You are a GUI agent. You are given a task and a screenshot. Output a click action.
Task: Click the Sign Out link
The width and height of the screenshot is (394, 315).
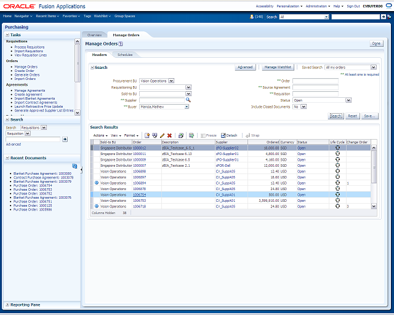pos(353,6)
